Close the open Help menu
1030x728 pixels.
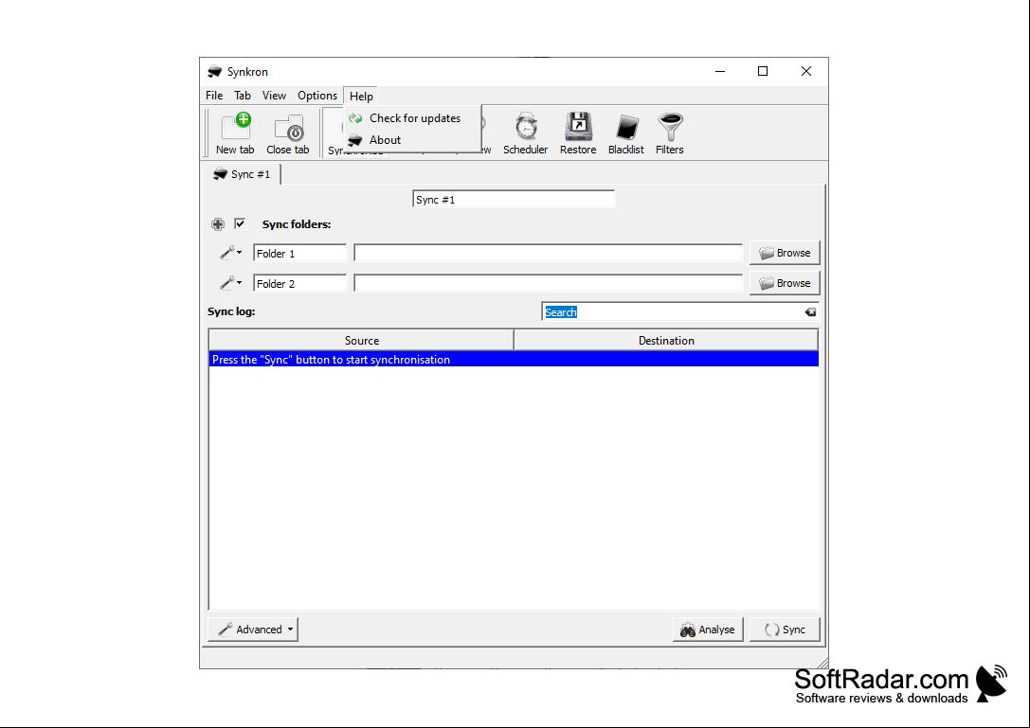361,96
